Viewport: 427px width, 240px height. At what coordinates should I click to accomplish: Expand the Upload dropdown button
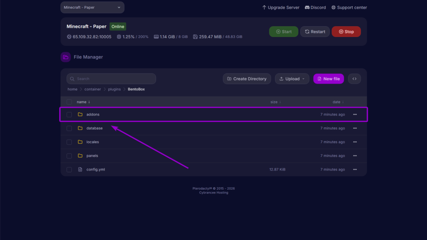tap(292, 79)
